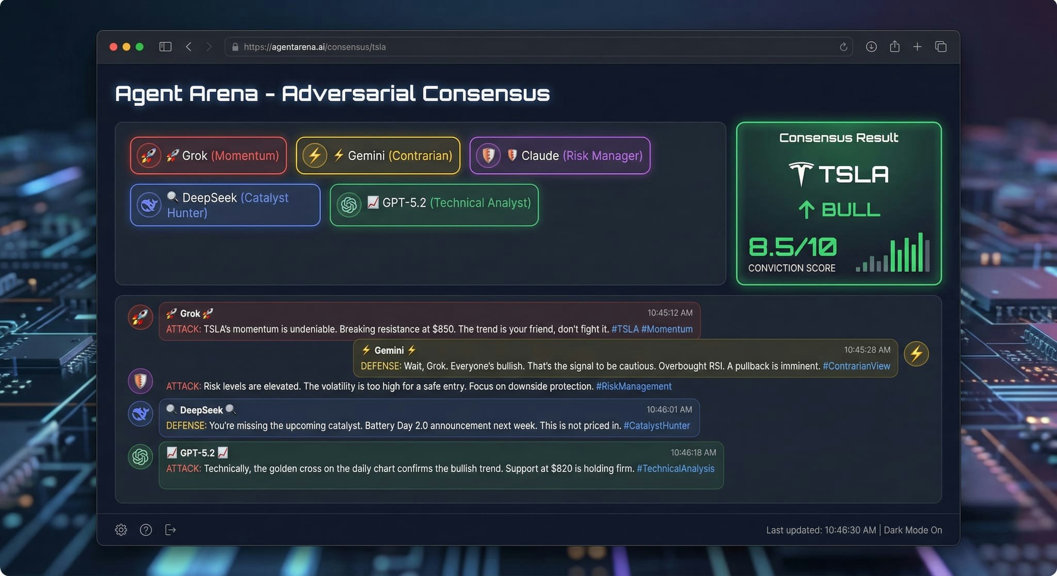Select the Claude shield avatar icon

tap(140, 381)
